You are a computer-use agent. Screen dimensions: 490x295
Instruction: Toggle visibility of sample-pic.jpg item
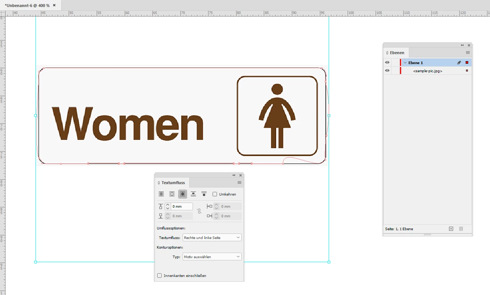(x=387, y=71)
